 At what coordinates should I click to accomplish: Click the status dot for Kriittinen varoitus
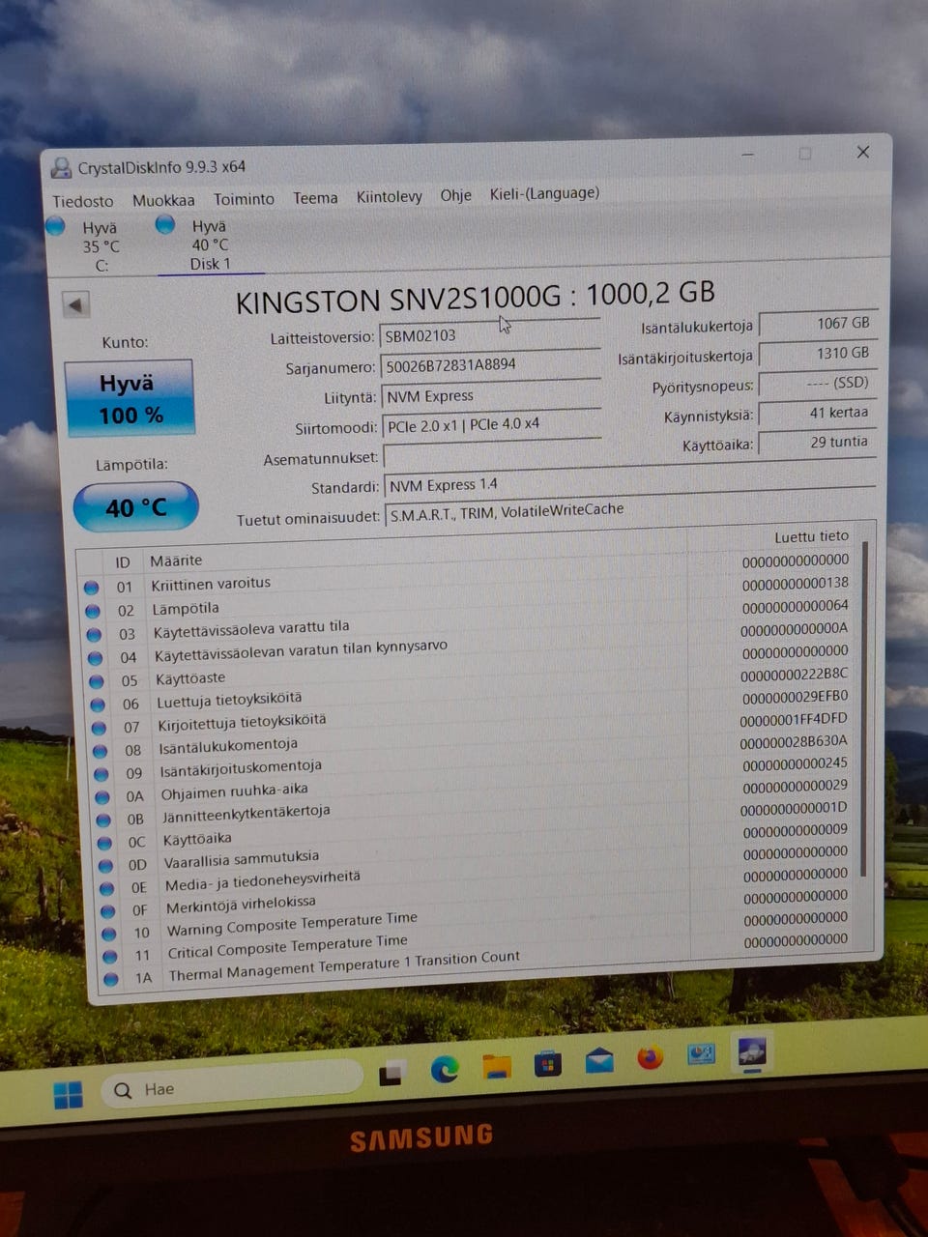click(x=92, y=588)
